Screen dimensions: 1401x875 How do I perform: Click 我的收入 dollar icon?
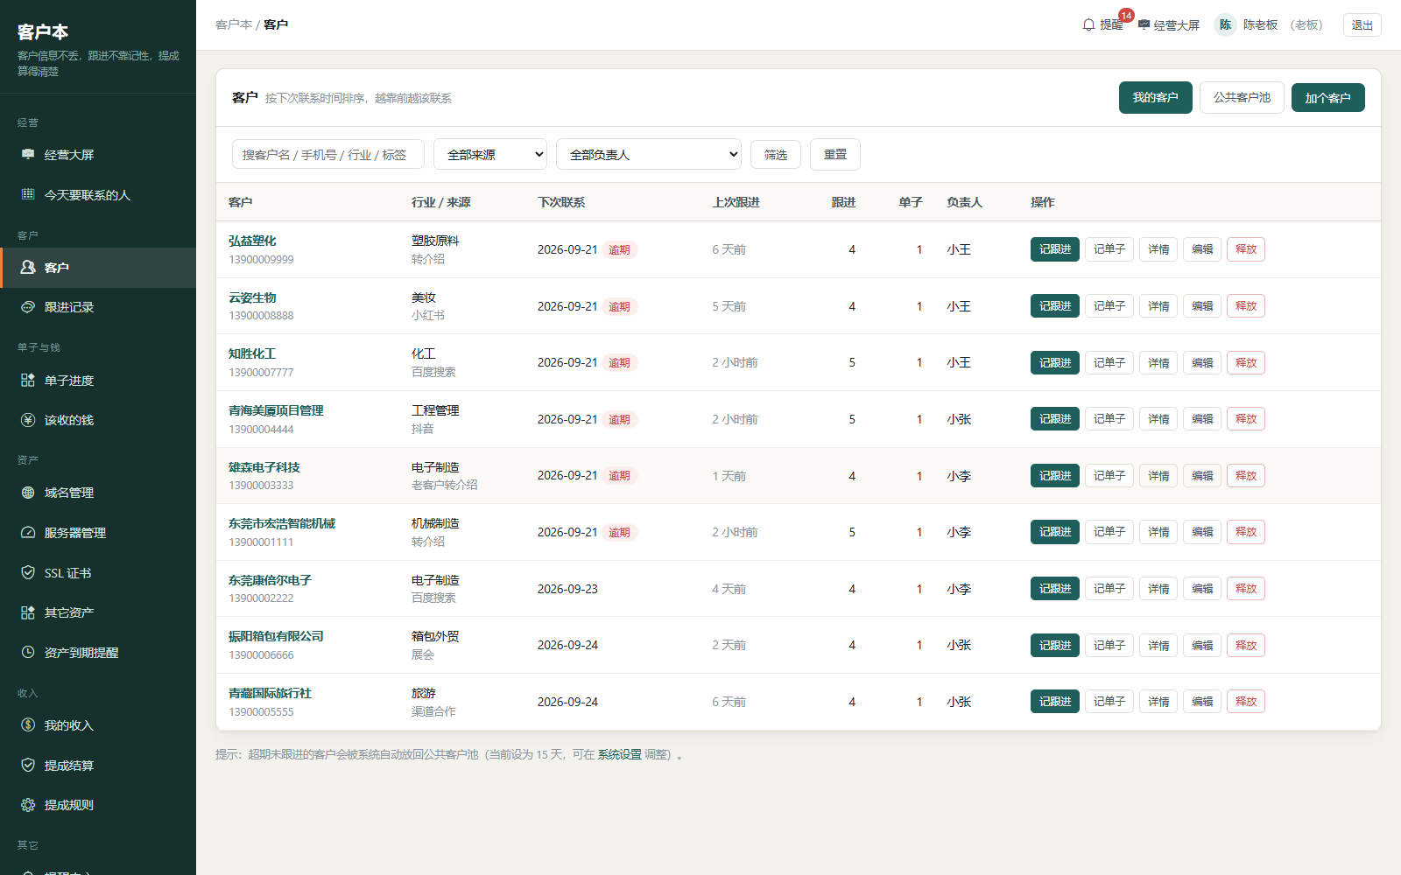click(x=28, y=724)
